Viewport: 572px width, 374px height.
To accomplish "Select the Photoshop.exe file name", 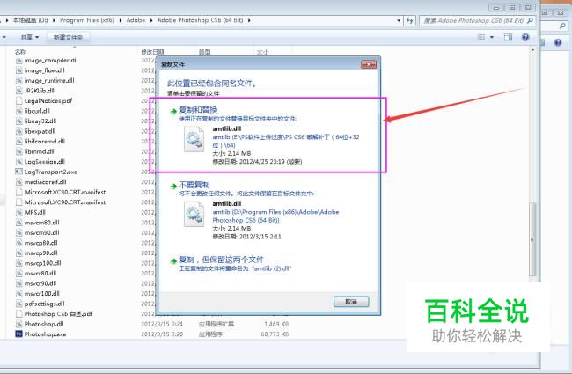I will point(45,334).
